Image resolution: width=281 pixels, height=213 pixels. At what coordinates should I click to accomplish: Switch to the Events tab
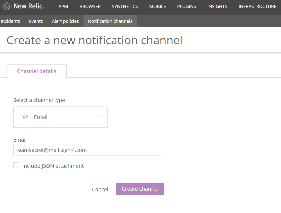pyautogui.click(x=36, y=21)
